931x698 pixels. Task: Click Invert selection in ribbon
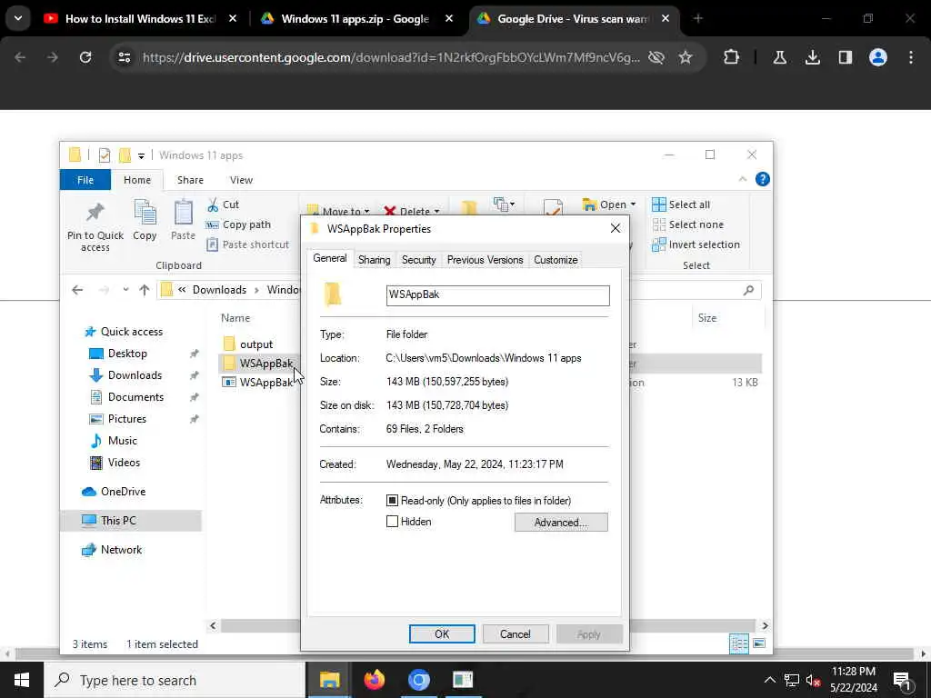click(696, 244)
